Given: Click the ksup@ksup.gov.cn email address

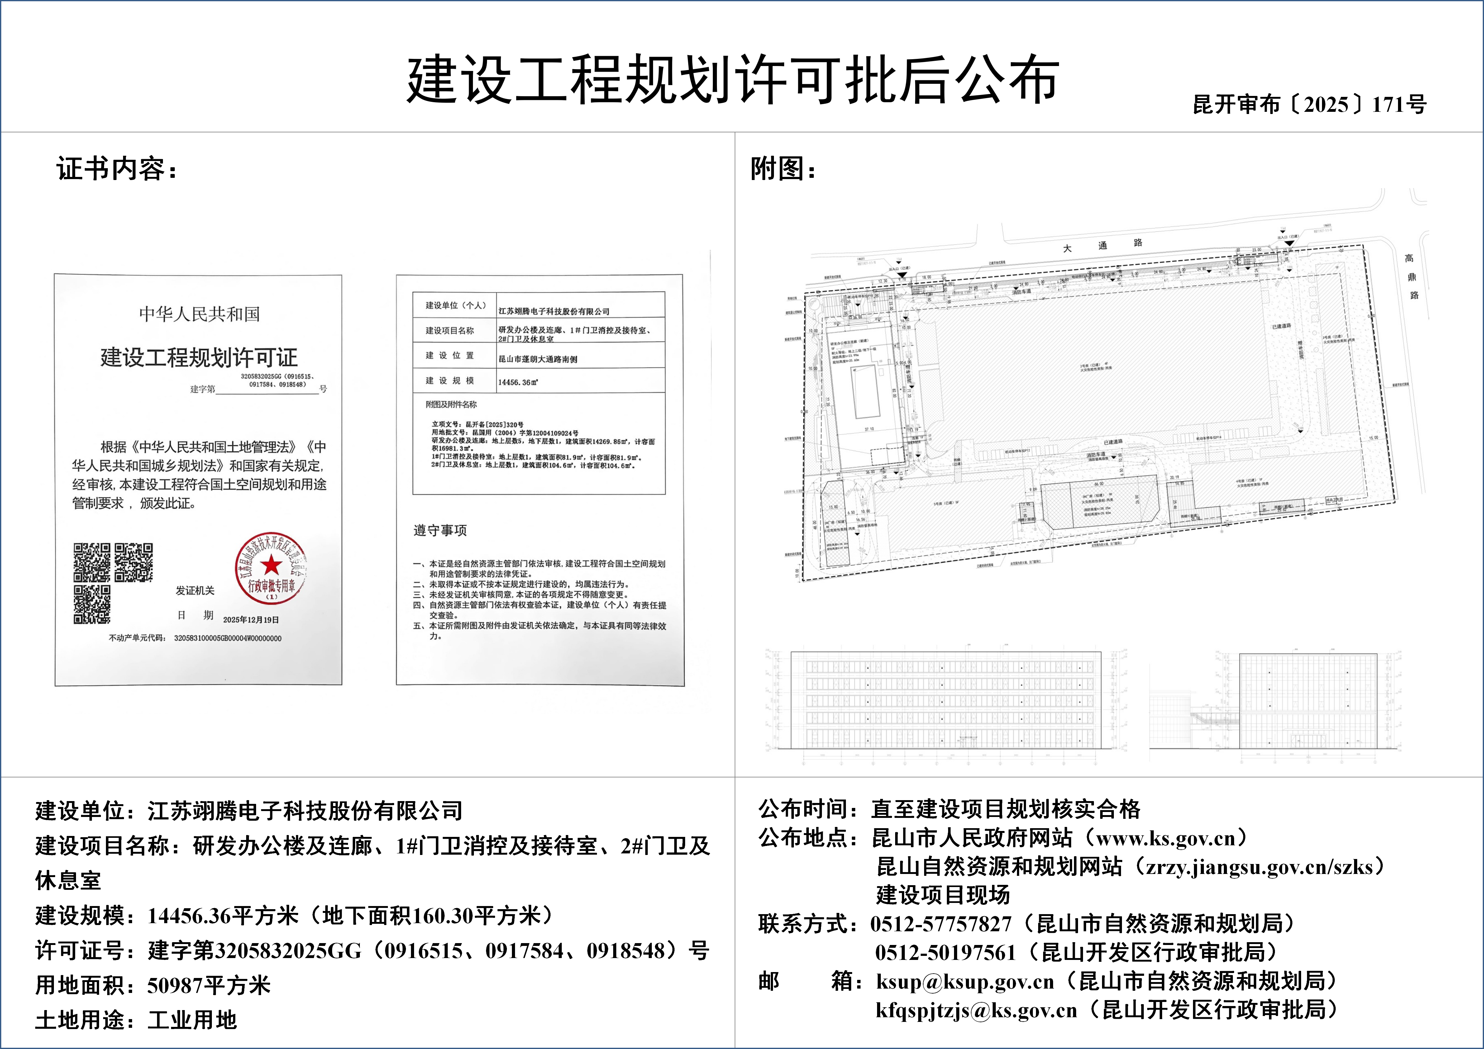Looking at the screenshot, I should (x=965, y=982).
